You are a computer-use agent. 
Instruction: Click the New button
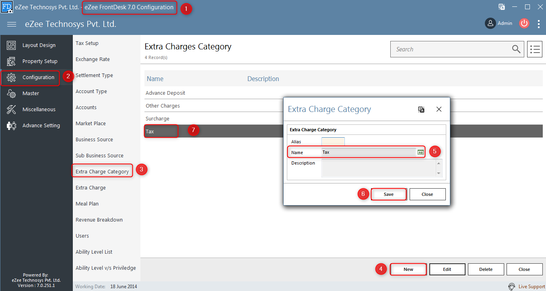[408, 269]
